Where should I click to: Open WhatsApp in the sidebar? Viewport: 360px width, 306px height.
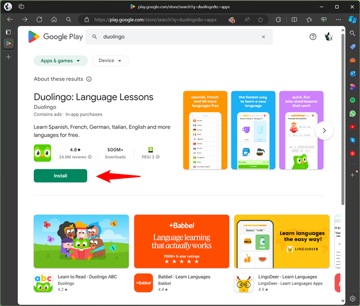353,113
